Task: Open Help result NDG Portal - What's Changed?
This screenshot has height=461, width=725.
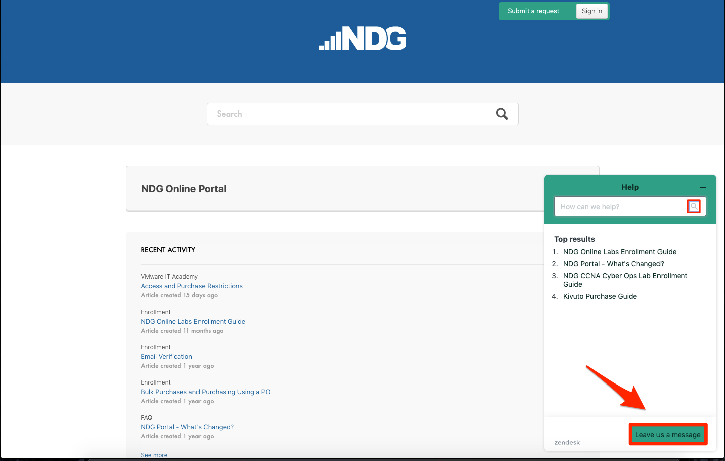Action: coord(614,264)
